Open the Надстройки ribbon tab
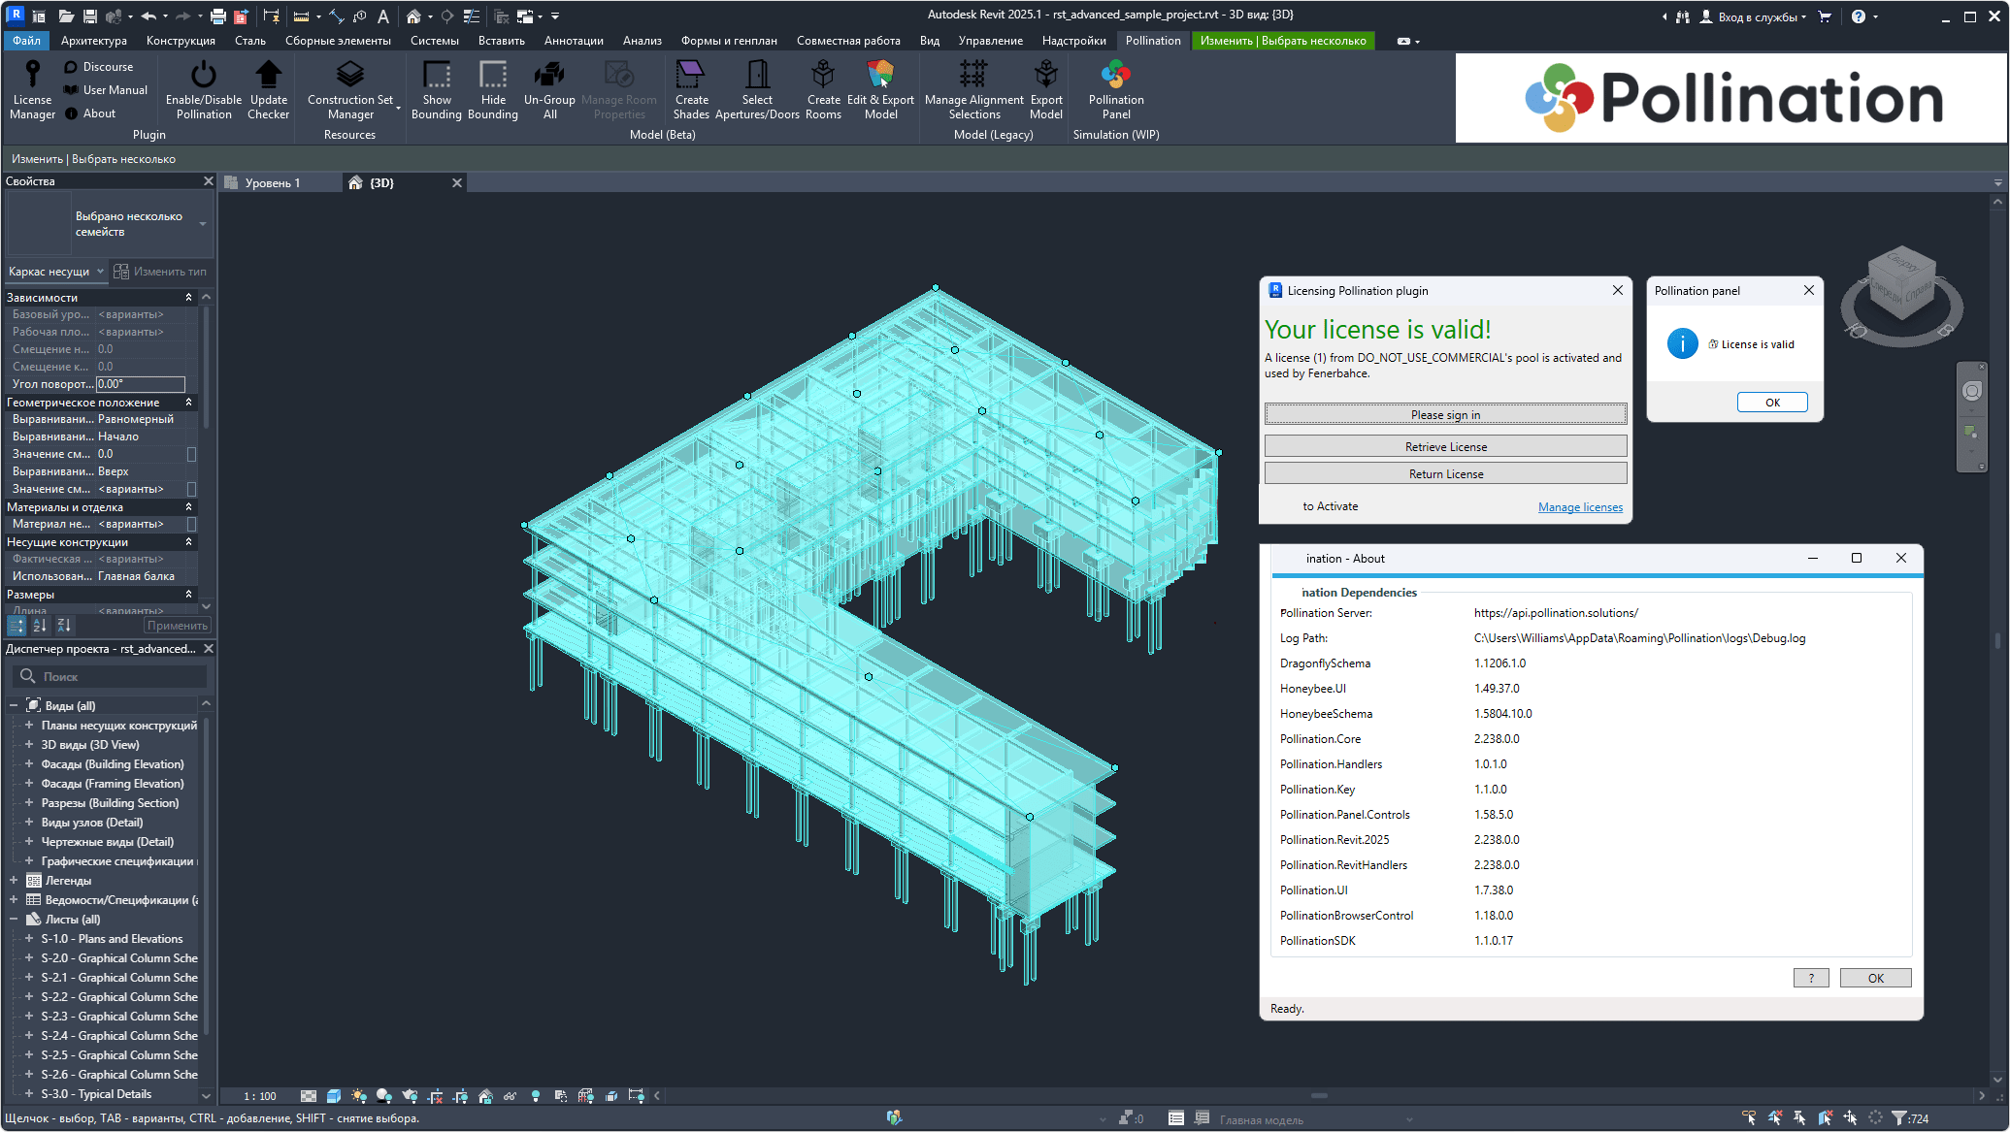This screenshot has height=1132, width=2010. click(1073, 41)
